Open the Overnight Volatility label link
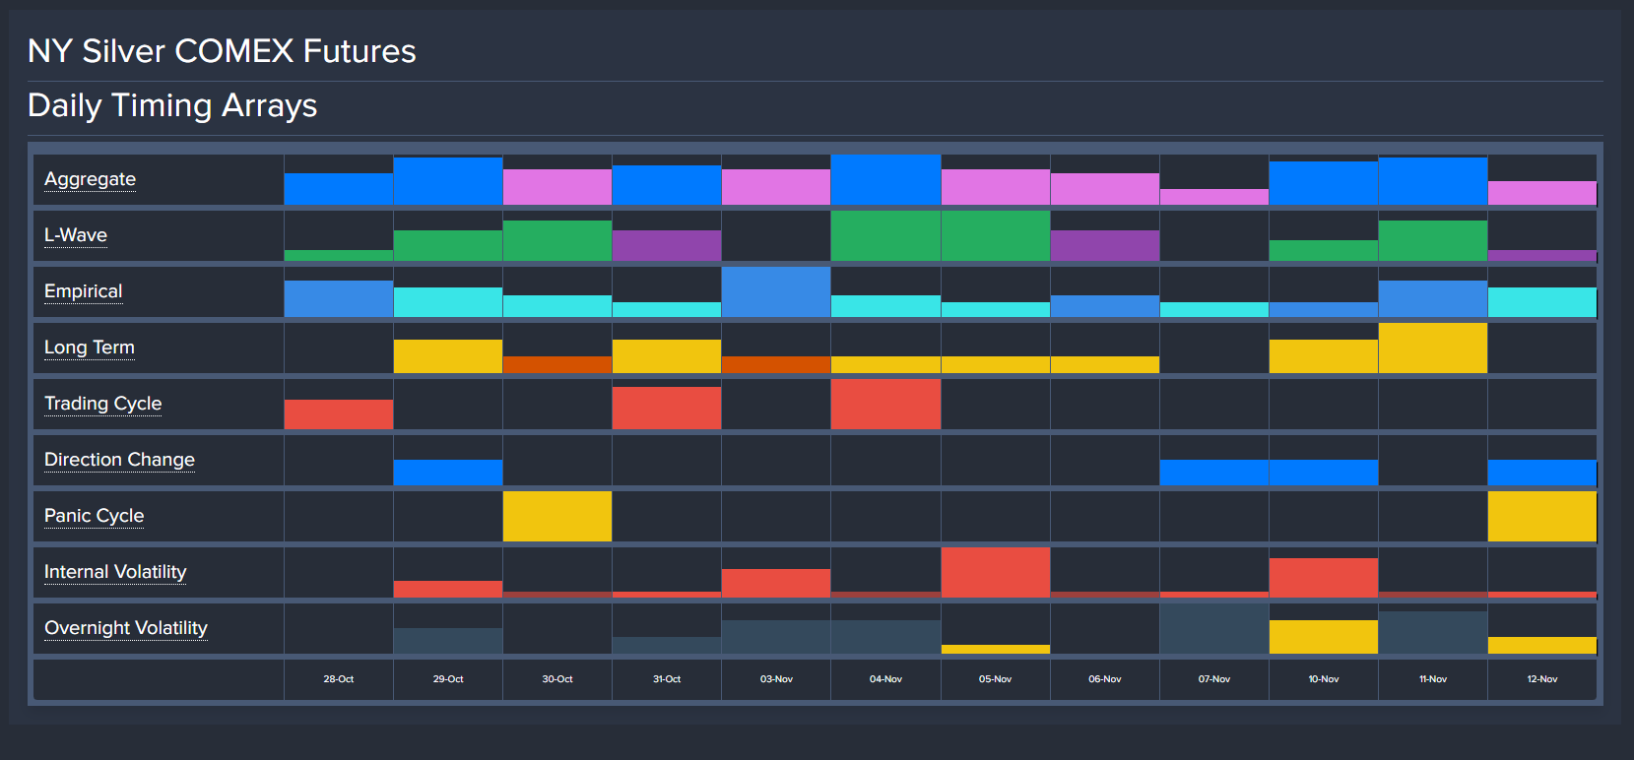The width and height of the screenshot is (1634, 760). tap(126, 628)
